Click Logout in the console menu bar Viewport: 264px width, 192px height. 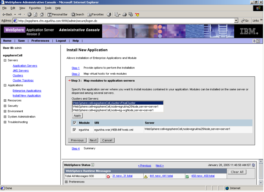[61, 41]
